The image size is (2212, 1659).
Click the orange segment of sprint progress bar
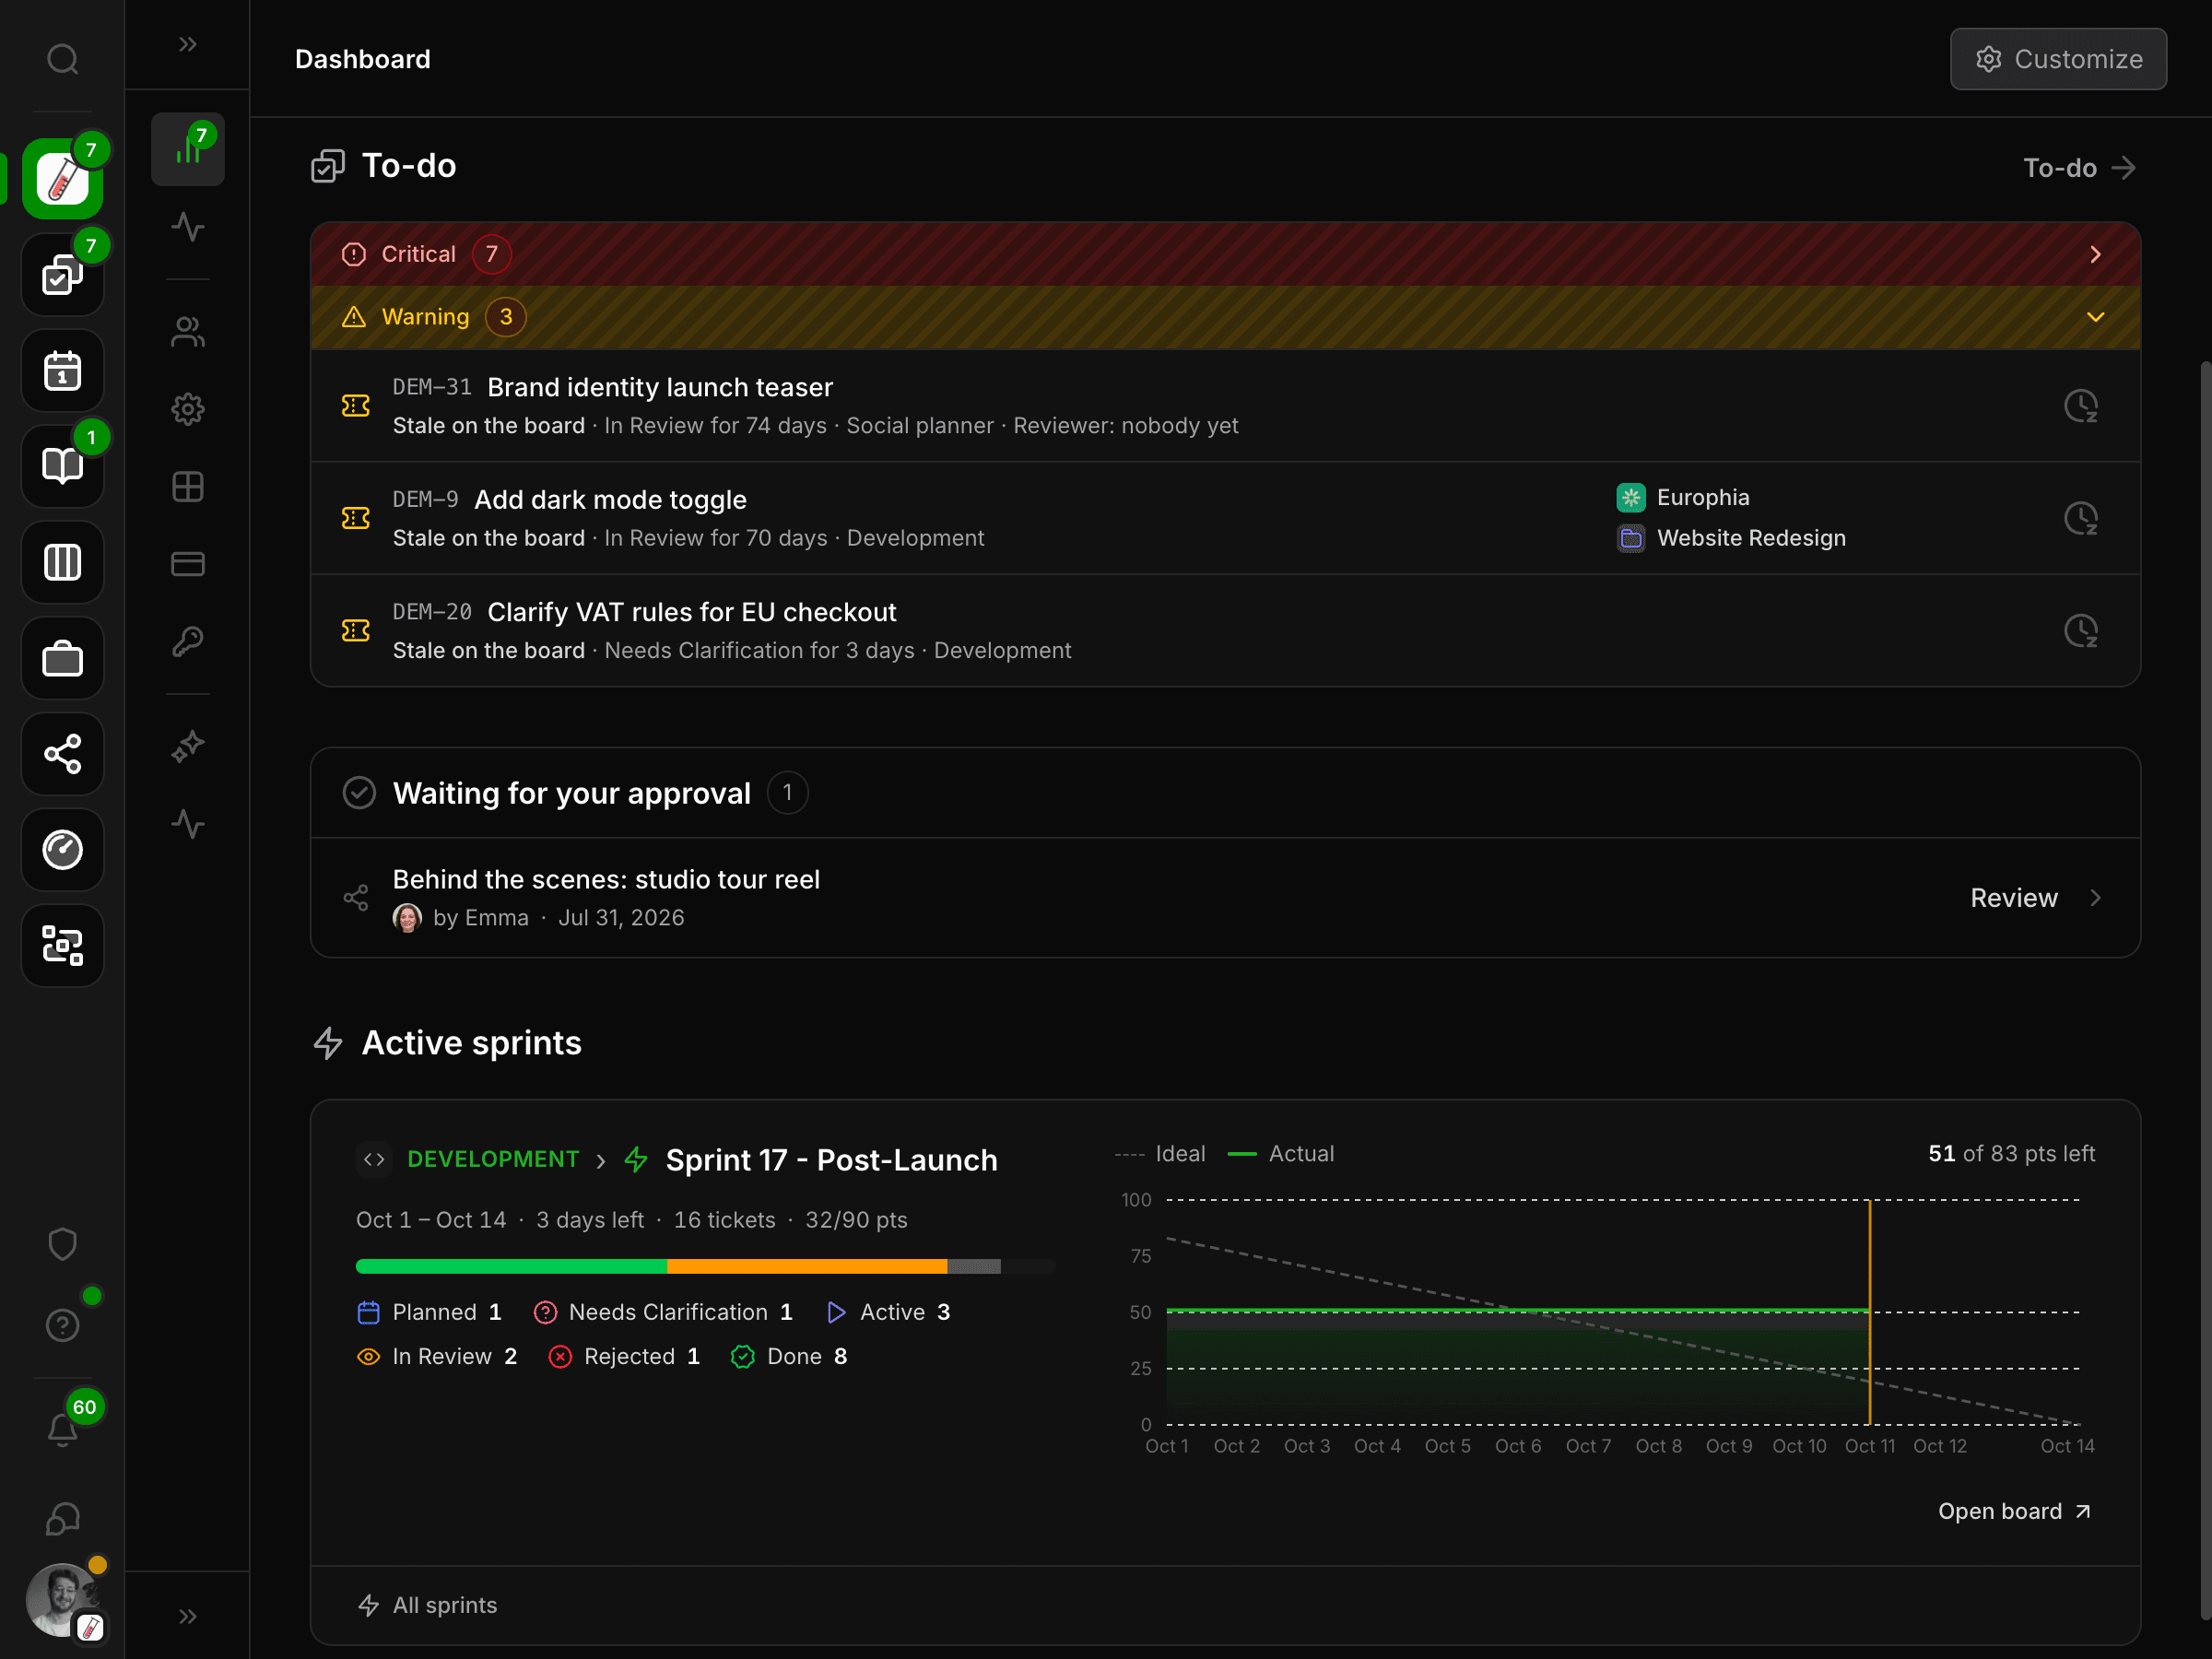click(x=807, y=1266)
